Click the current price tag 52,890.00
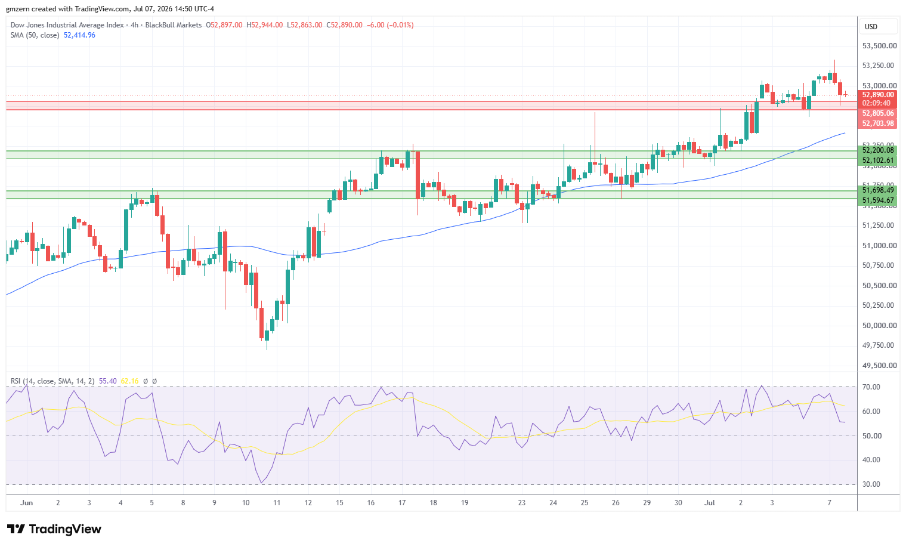906x547 pixels. (877, 95)
